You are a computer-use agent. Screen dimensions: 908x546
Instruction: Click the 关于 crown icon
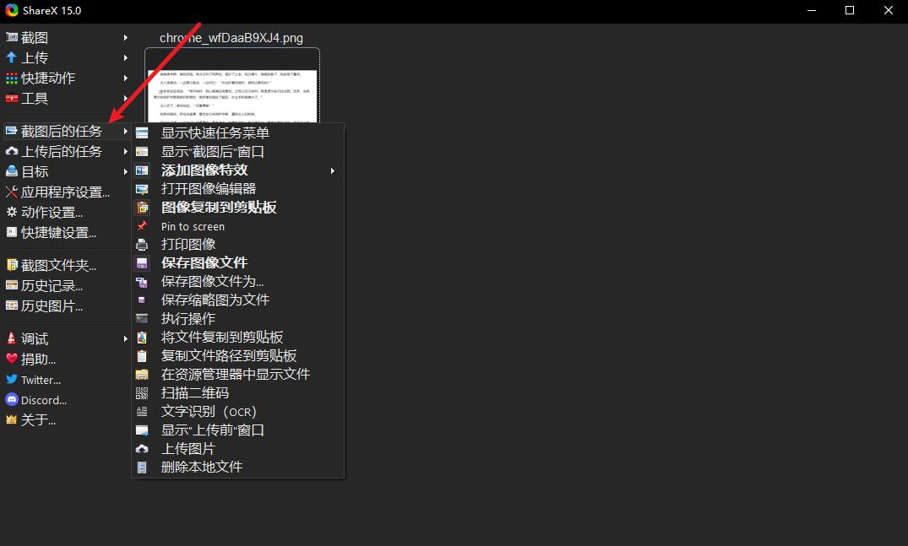tap(12, 420)
